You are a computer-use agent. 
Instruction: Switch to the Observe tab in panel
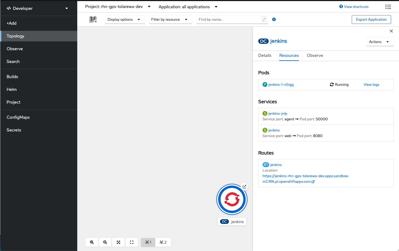pos(315,56)
